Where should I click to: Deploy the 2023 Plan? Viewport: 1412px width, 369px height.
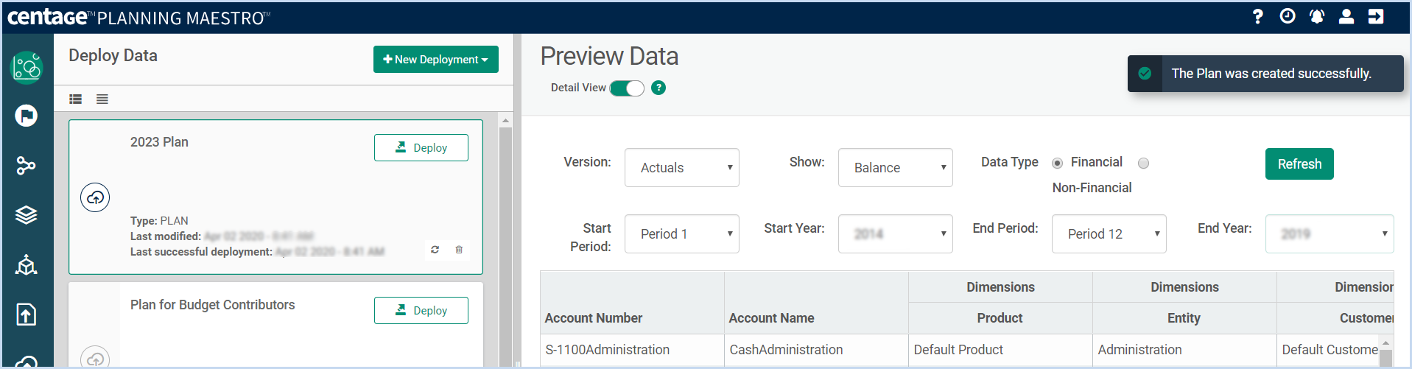(x=421, y=147)
